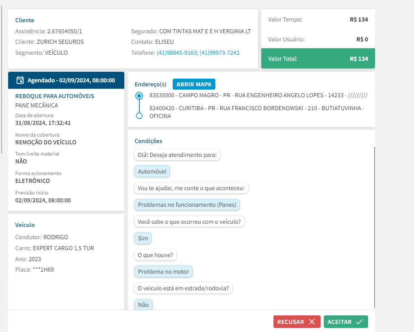Open the map with ABRIR MAPA
The width and height of the screenshot is (414, 332).
pyautogui.click(x=194, y=84)
